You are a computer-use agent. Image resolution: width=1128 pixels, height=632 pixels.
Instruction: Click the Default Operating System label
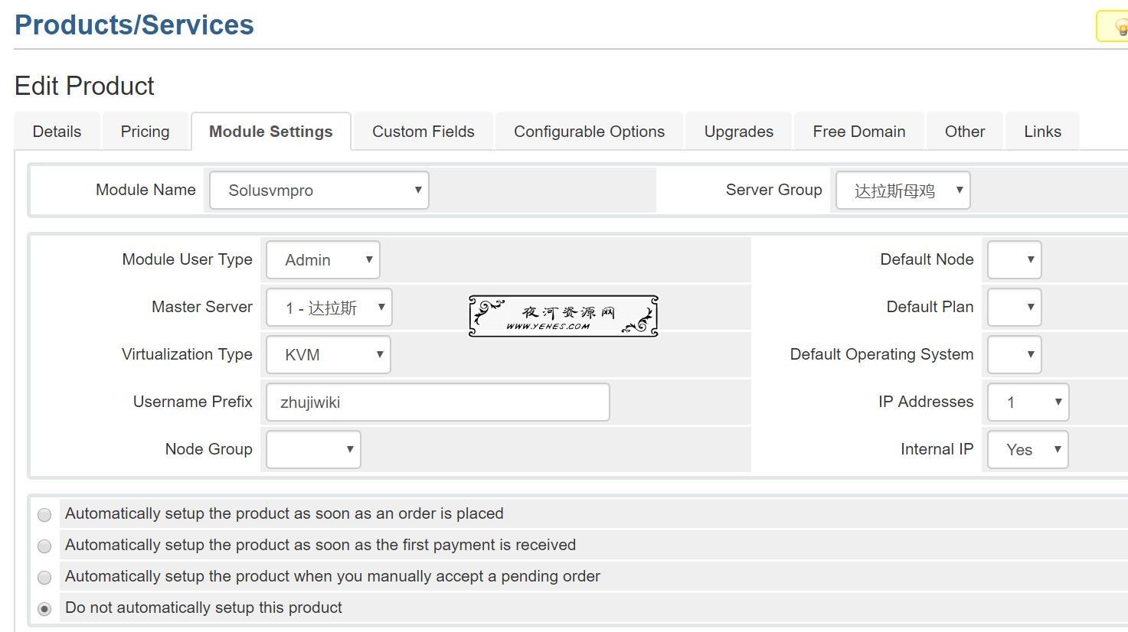[881, 354]
